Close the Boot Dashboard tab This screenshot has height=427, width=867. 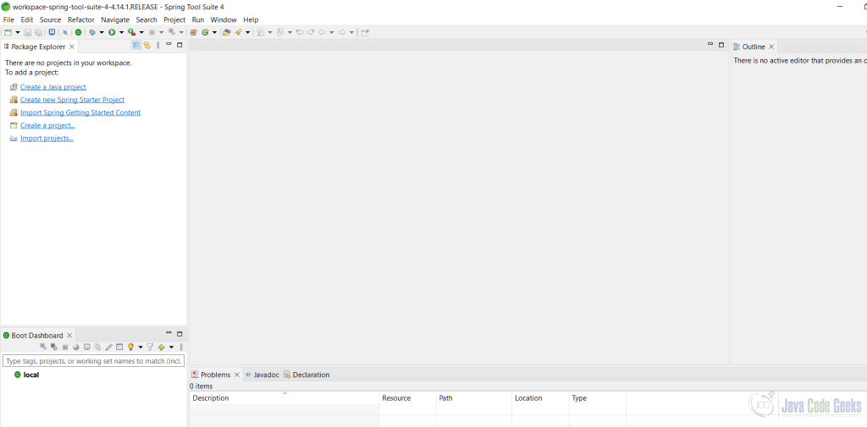69,336
